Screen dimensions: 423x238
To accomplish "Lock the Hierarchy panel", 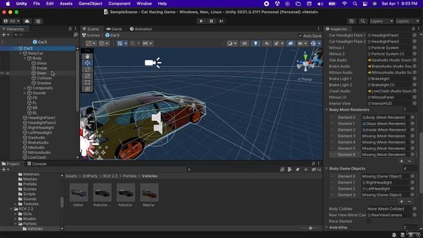I will [70, 28].
